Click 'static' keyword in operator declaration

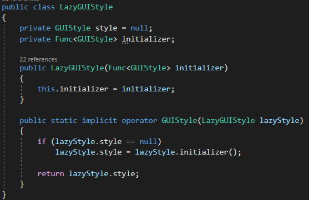[64, 120]
